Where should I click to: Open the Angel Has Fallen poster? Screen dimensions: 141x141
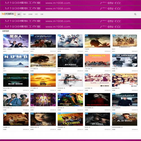pos(98,41)
